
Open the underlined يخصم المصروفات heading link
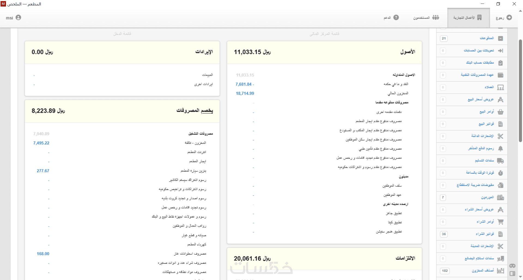click(194, 110)
